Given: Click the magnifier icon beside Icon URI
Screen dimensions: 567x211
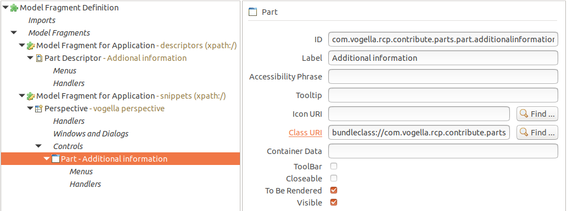Looking at the screenshot, I should [x=524, y=114].
